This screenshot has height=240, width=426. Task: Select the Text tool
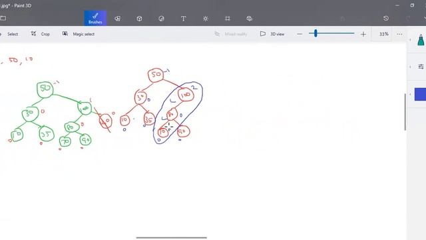[x=184, y=19]
